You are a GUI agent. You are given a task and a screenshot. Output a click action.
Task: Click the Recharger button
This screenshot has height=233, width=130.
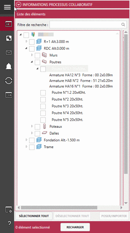click(x=75, y=227)
